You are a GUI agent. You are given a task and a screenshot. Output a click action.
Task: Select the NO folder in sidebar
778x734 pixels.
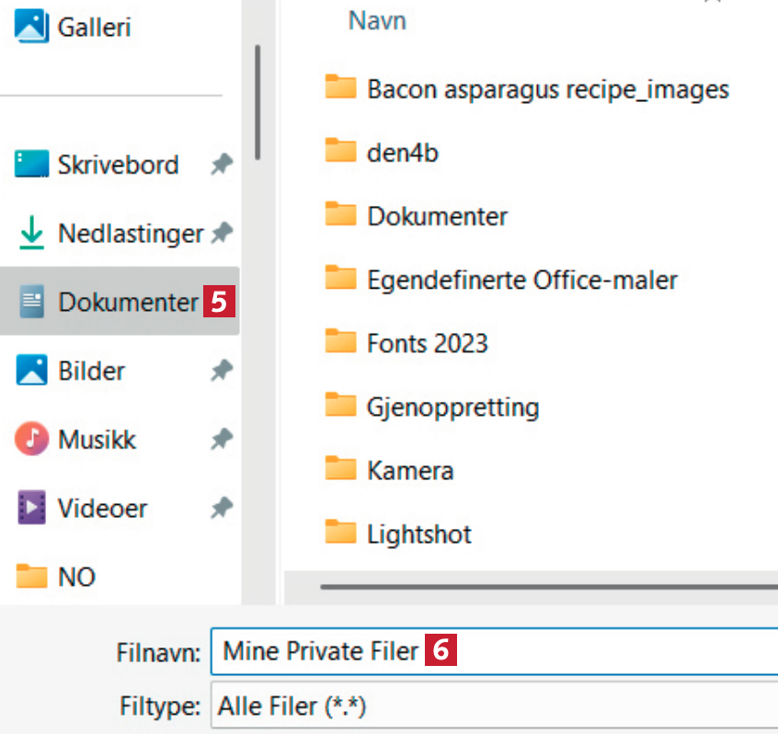(75, 577)
